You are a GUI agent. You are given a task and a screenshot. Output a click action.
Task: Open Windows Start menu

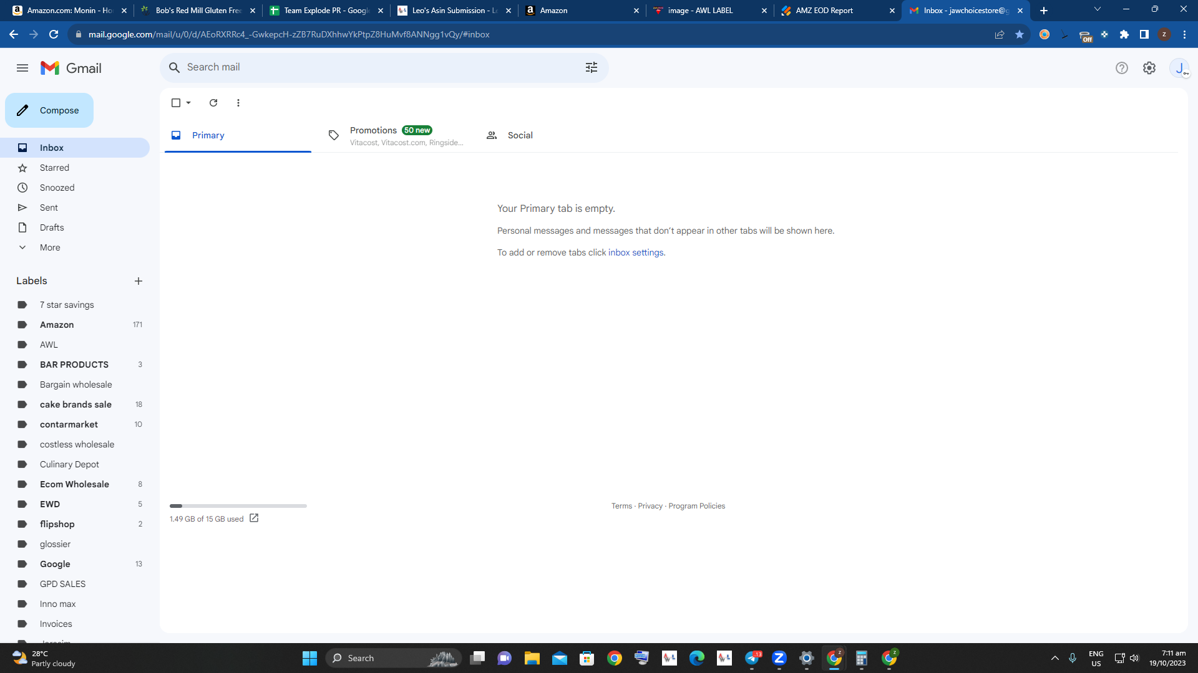tap(309, 658)
